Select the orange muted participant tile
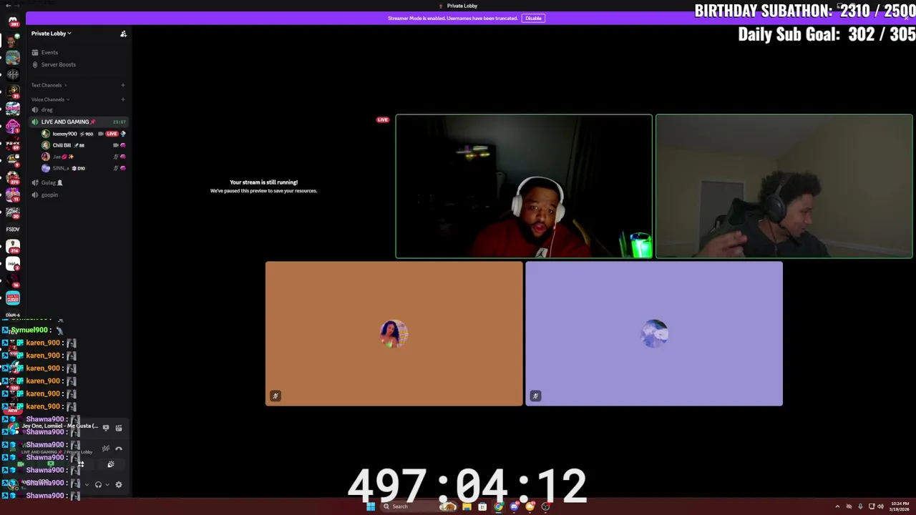This screenshot has width=916, height=515. coord(394,333)
